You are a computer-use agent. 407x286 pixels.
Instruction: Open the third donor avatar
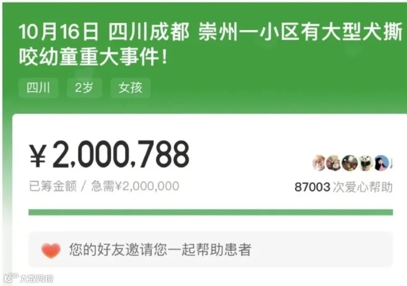[x=350, y=163]
